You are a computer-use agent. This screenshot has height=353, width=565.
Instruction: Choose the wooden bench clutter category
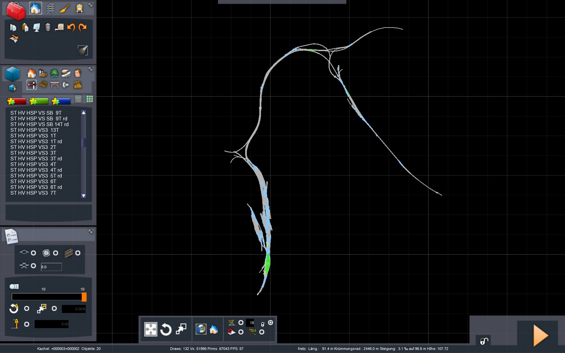[x=43, y=85]
